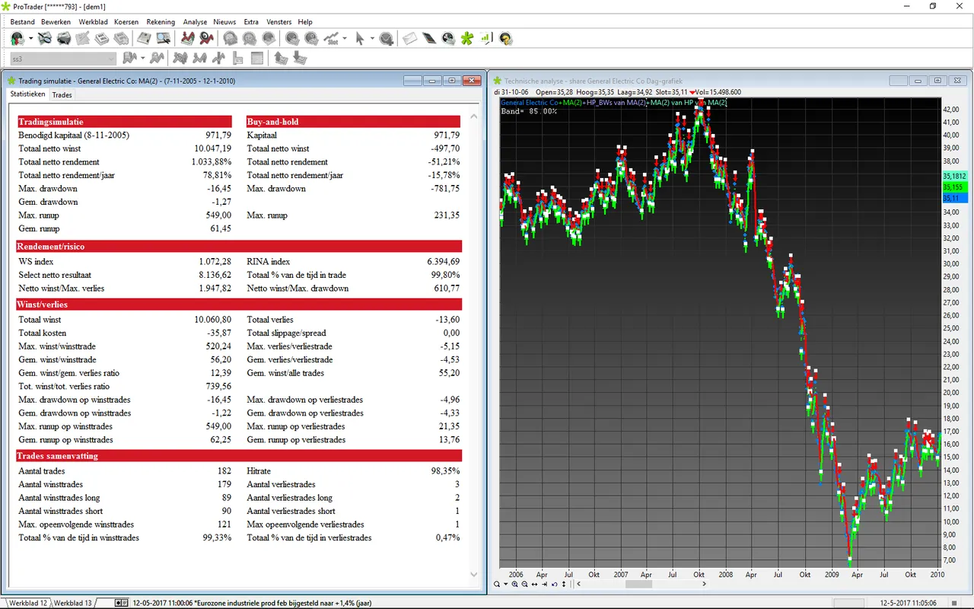
Task: Open the Vensters menu
Action: (279, 22)
